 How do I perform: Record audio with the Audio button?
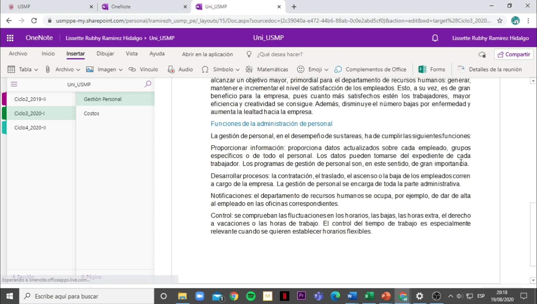point(180,69)
